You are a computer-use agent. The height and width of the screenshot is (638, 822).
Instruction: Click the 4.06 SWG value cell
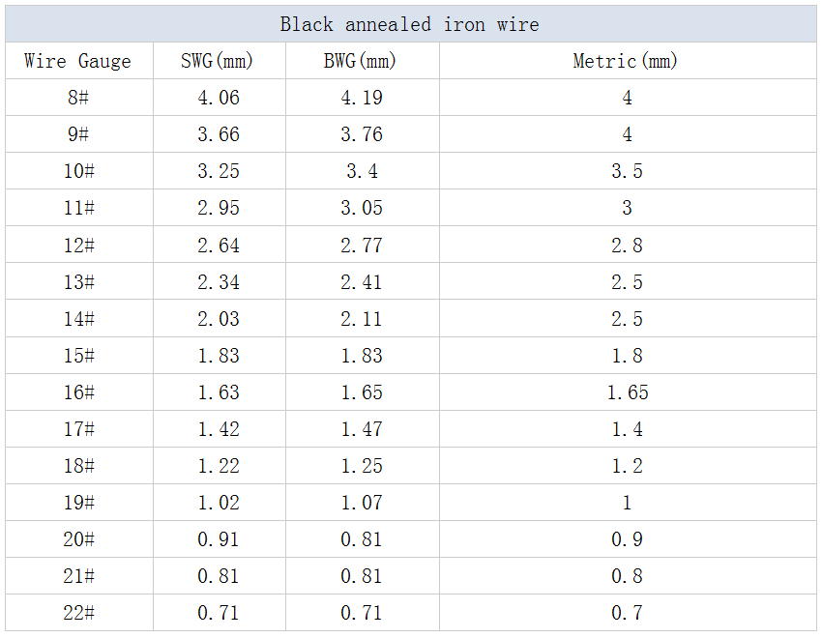(x=219, y=98)
